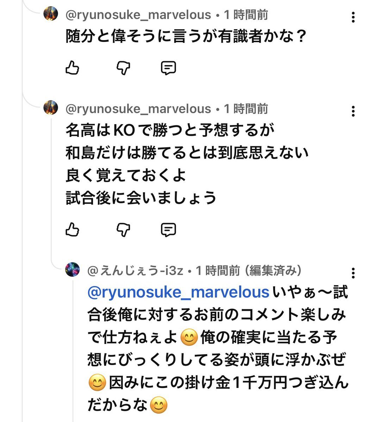Click blue @ryunosuke_marvelous mention in reply
Screen dimensions: 375x422
(178, 293)
